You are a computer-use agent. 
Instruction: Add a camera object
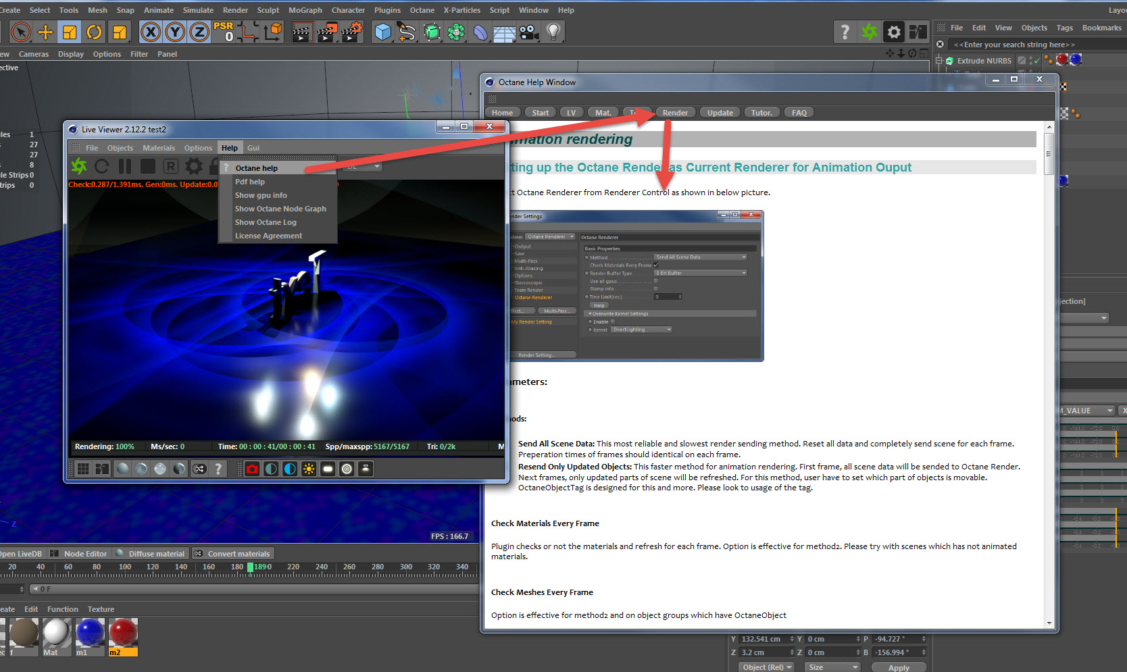(x=529, y=32)
